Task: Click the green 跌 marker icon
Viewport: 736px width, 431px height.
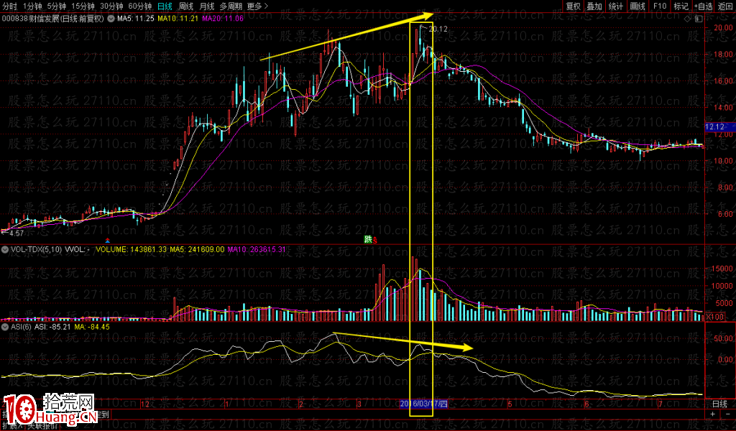Action: click(x=368, y=240)
